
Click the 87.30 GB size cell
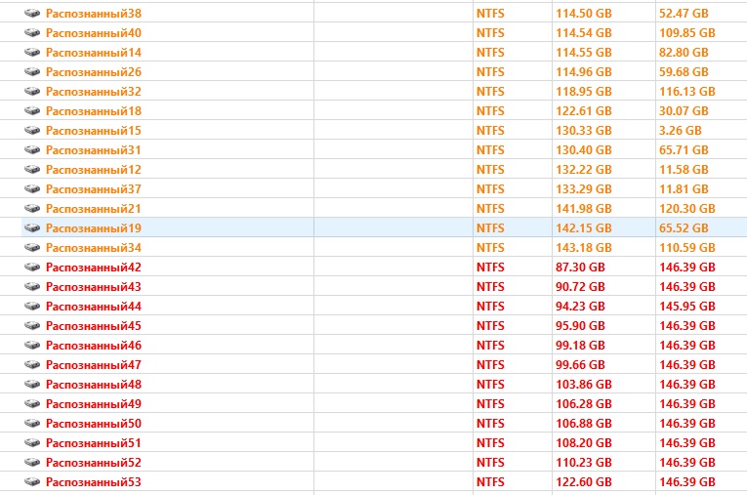(578, 268)
